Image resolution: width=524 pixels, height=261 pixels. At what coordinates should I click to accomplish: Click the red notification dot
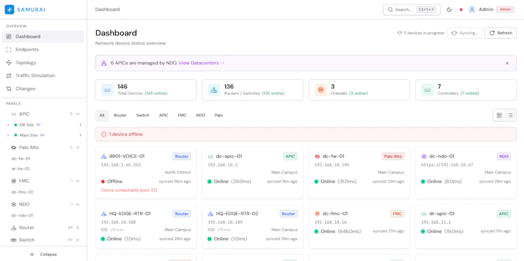pos(461,10)
